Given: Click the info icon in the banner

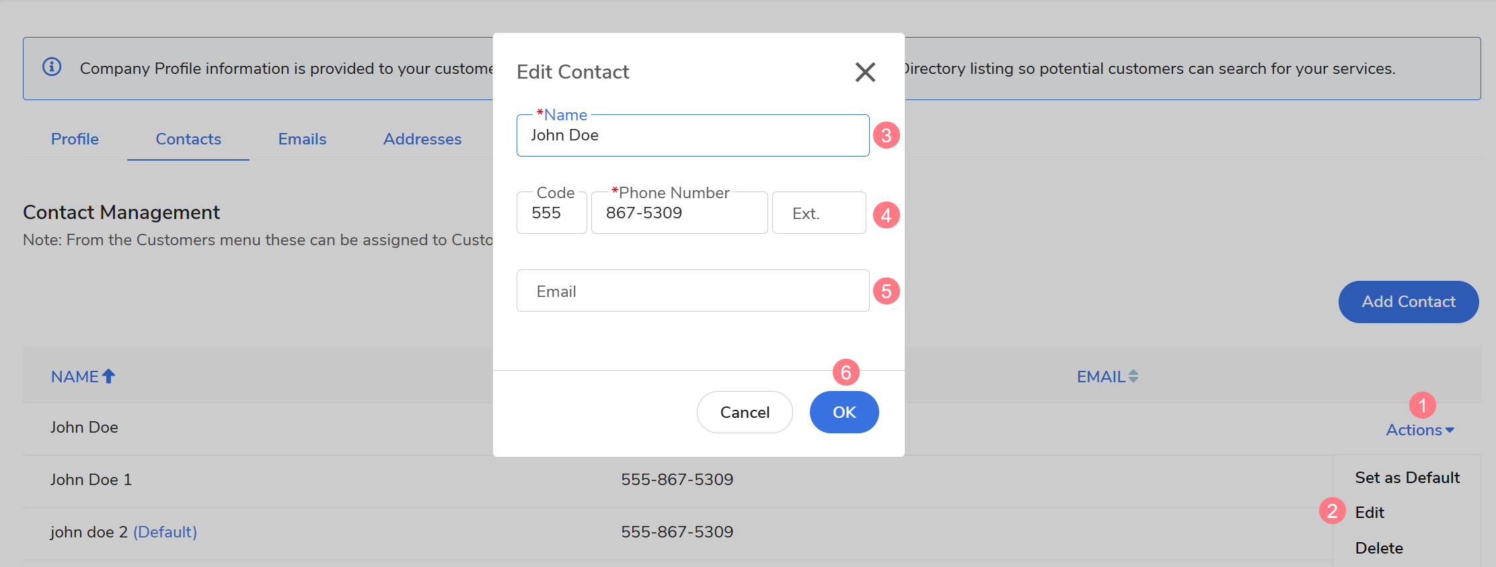Looking at the screenshot, I should pos(52,67).
